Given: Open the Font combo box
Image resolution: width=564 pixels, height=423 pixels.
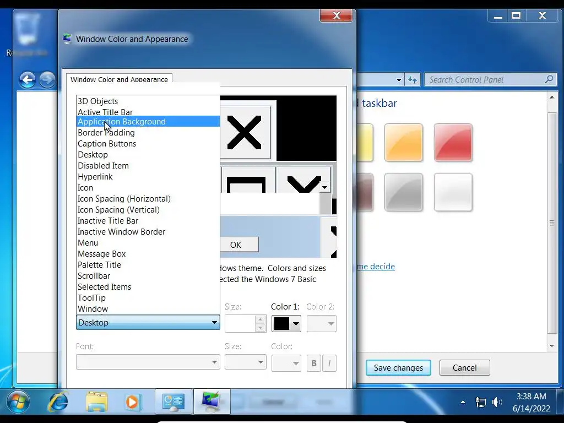Looking at the screenshot, I should pyautogui.click(x=148, y=362).
